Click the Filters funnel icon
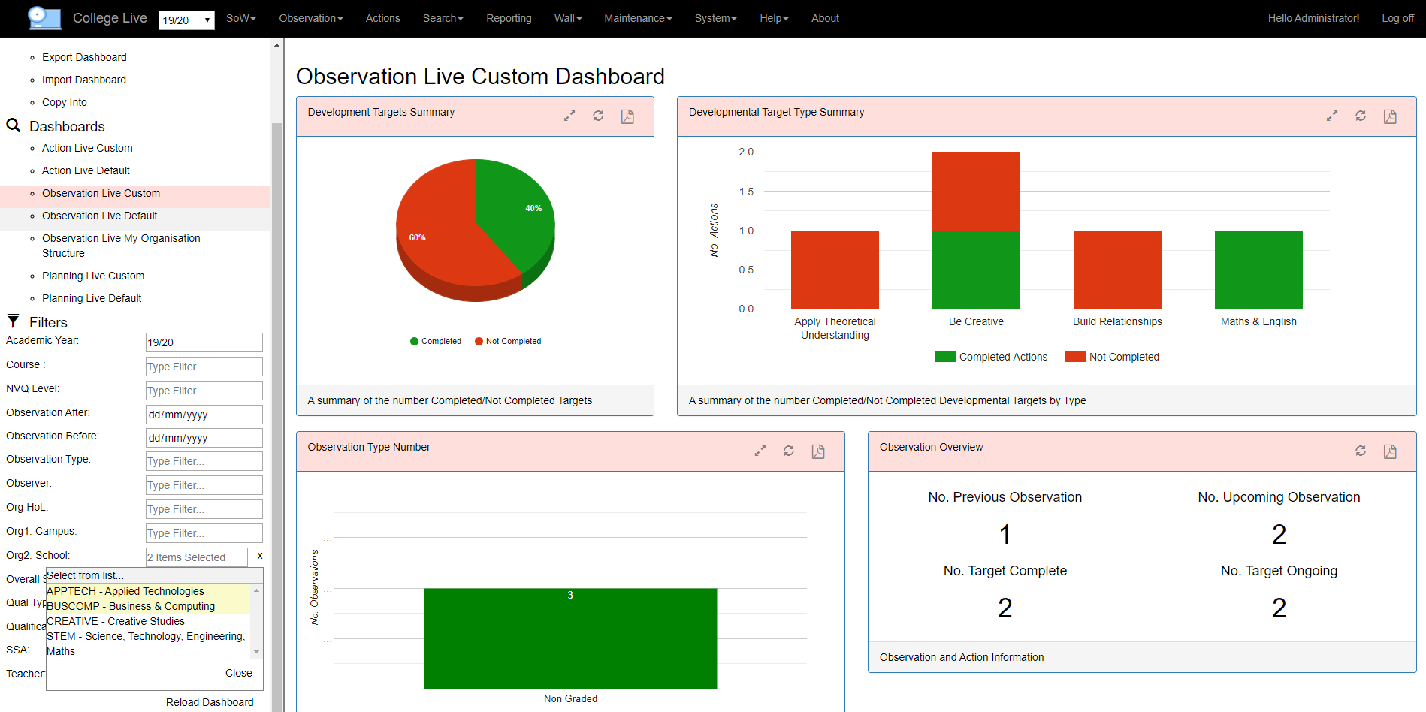1426x712 pixels. (x=13, y=321)
